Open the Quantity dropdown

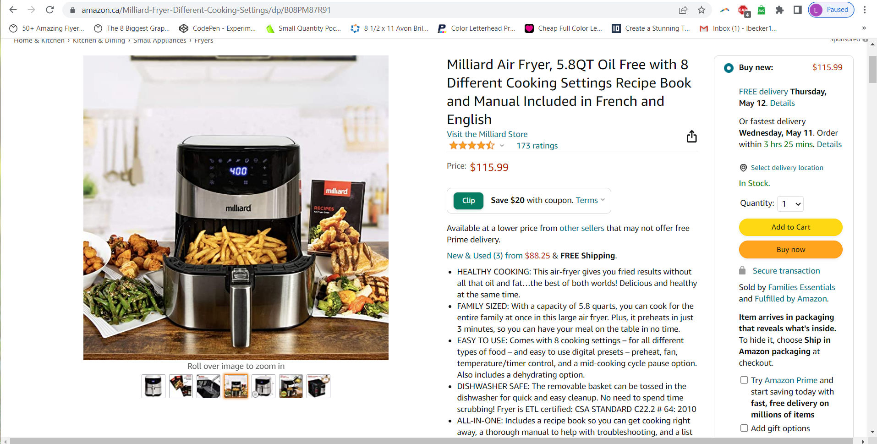790,204
